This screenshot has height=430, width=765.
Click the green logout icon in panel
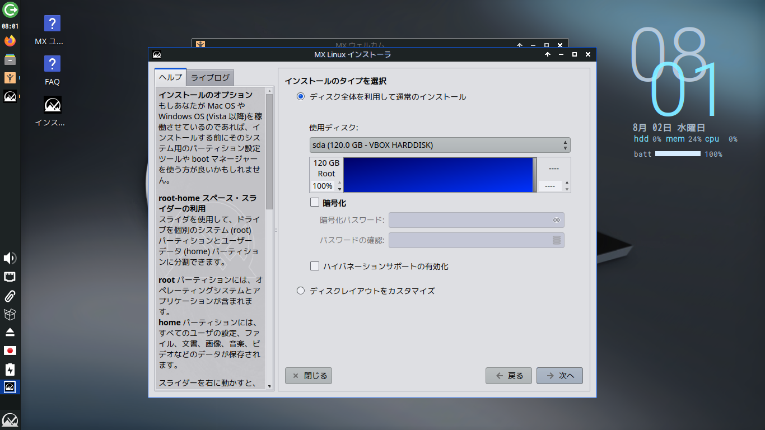[10, 9]
